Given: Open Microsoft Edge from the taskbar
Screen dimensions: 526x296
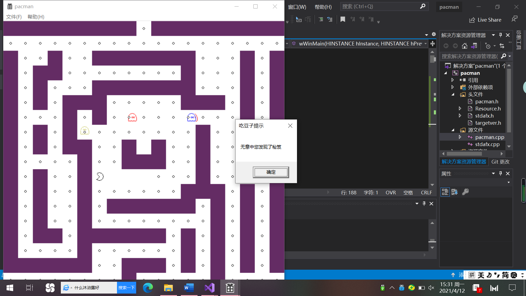Looking at the screenshot, I should pos(148,288).
